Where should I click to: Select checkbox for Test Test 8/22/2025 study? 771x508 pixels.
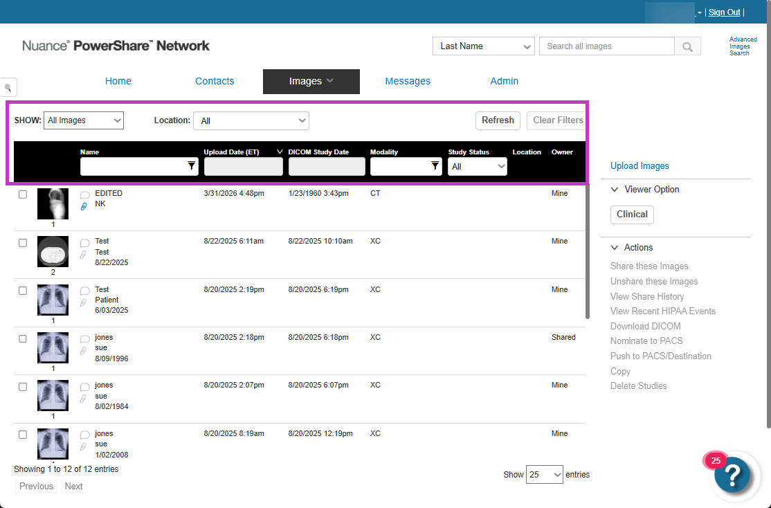coord(23,242)
